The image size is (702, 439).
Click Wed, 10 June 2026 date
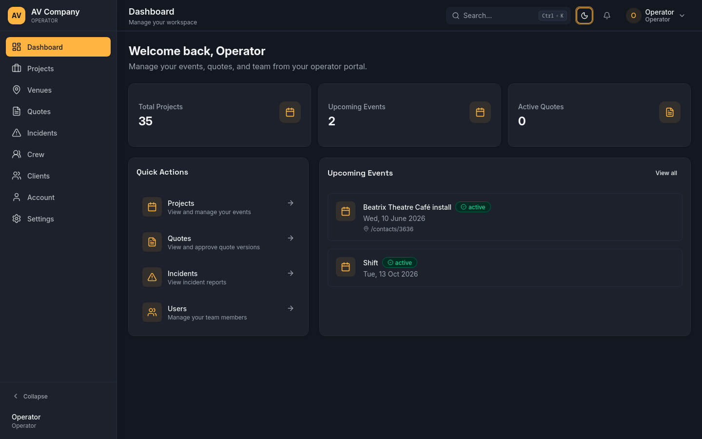[394, 219]
